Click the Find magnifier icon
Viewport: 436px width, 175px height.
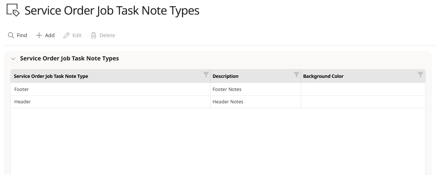11,35
